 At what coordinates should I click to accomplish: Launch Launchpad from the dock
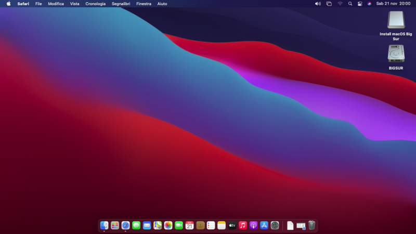pyautogui.click(x=115, y=225)
